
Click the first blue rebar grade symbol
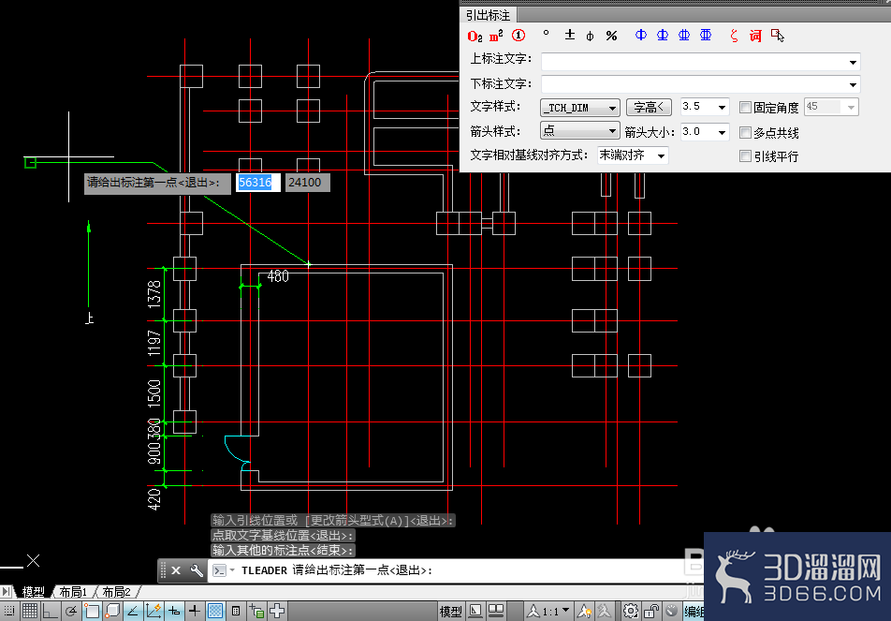click(641, 35)
